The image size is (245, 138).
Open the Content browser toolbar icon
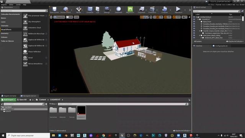point(90,10)
